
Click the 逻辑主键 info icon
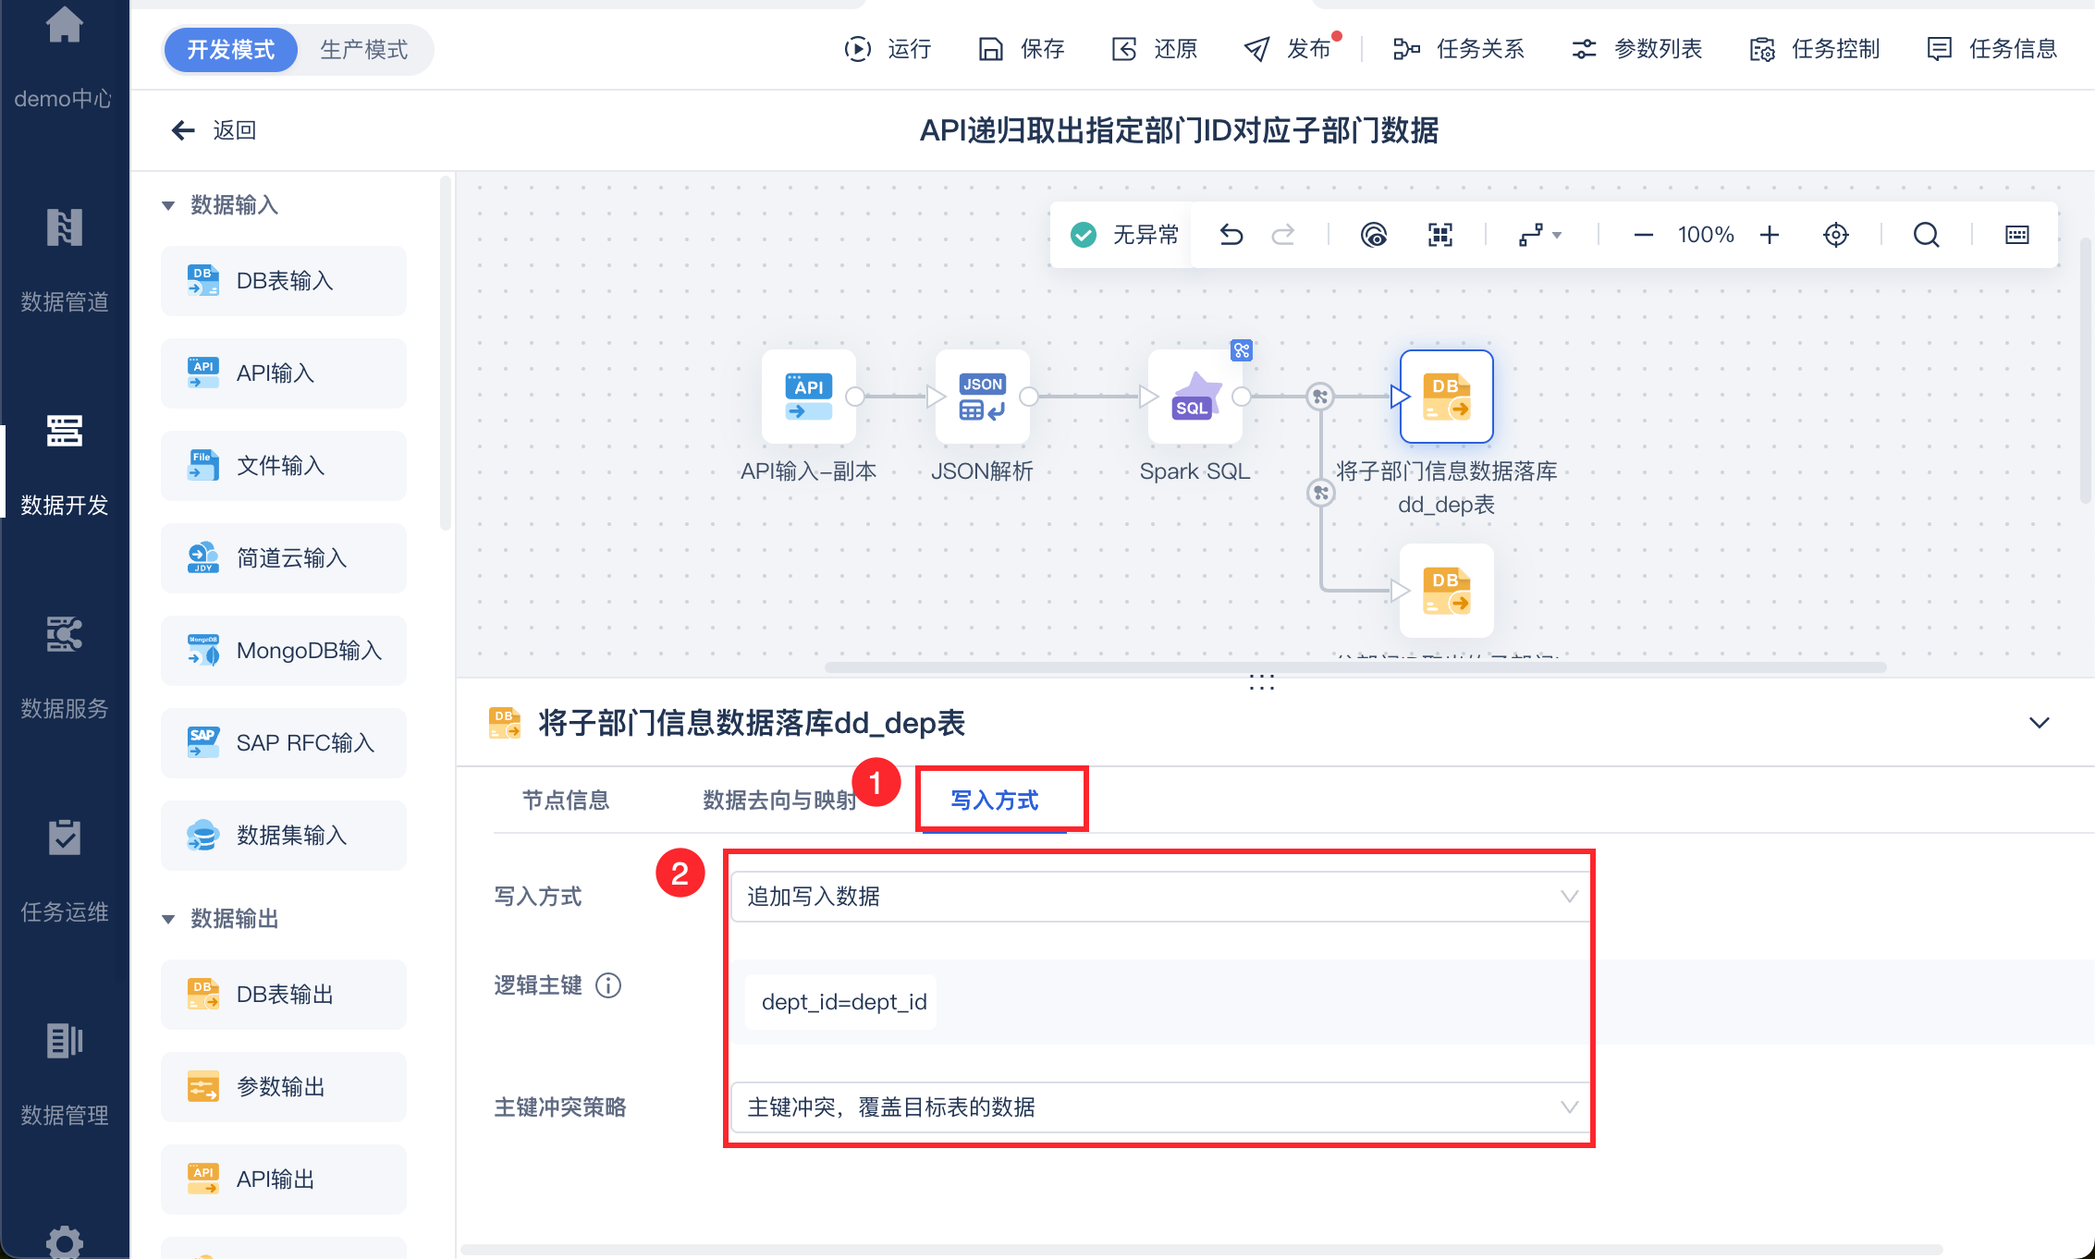608,985
